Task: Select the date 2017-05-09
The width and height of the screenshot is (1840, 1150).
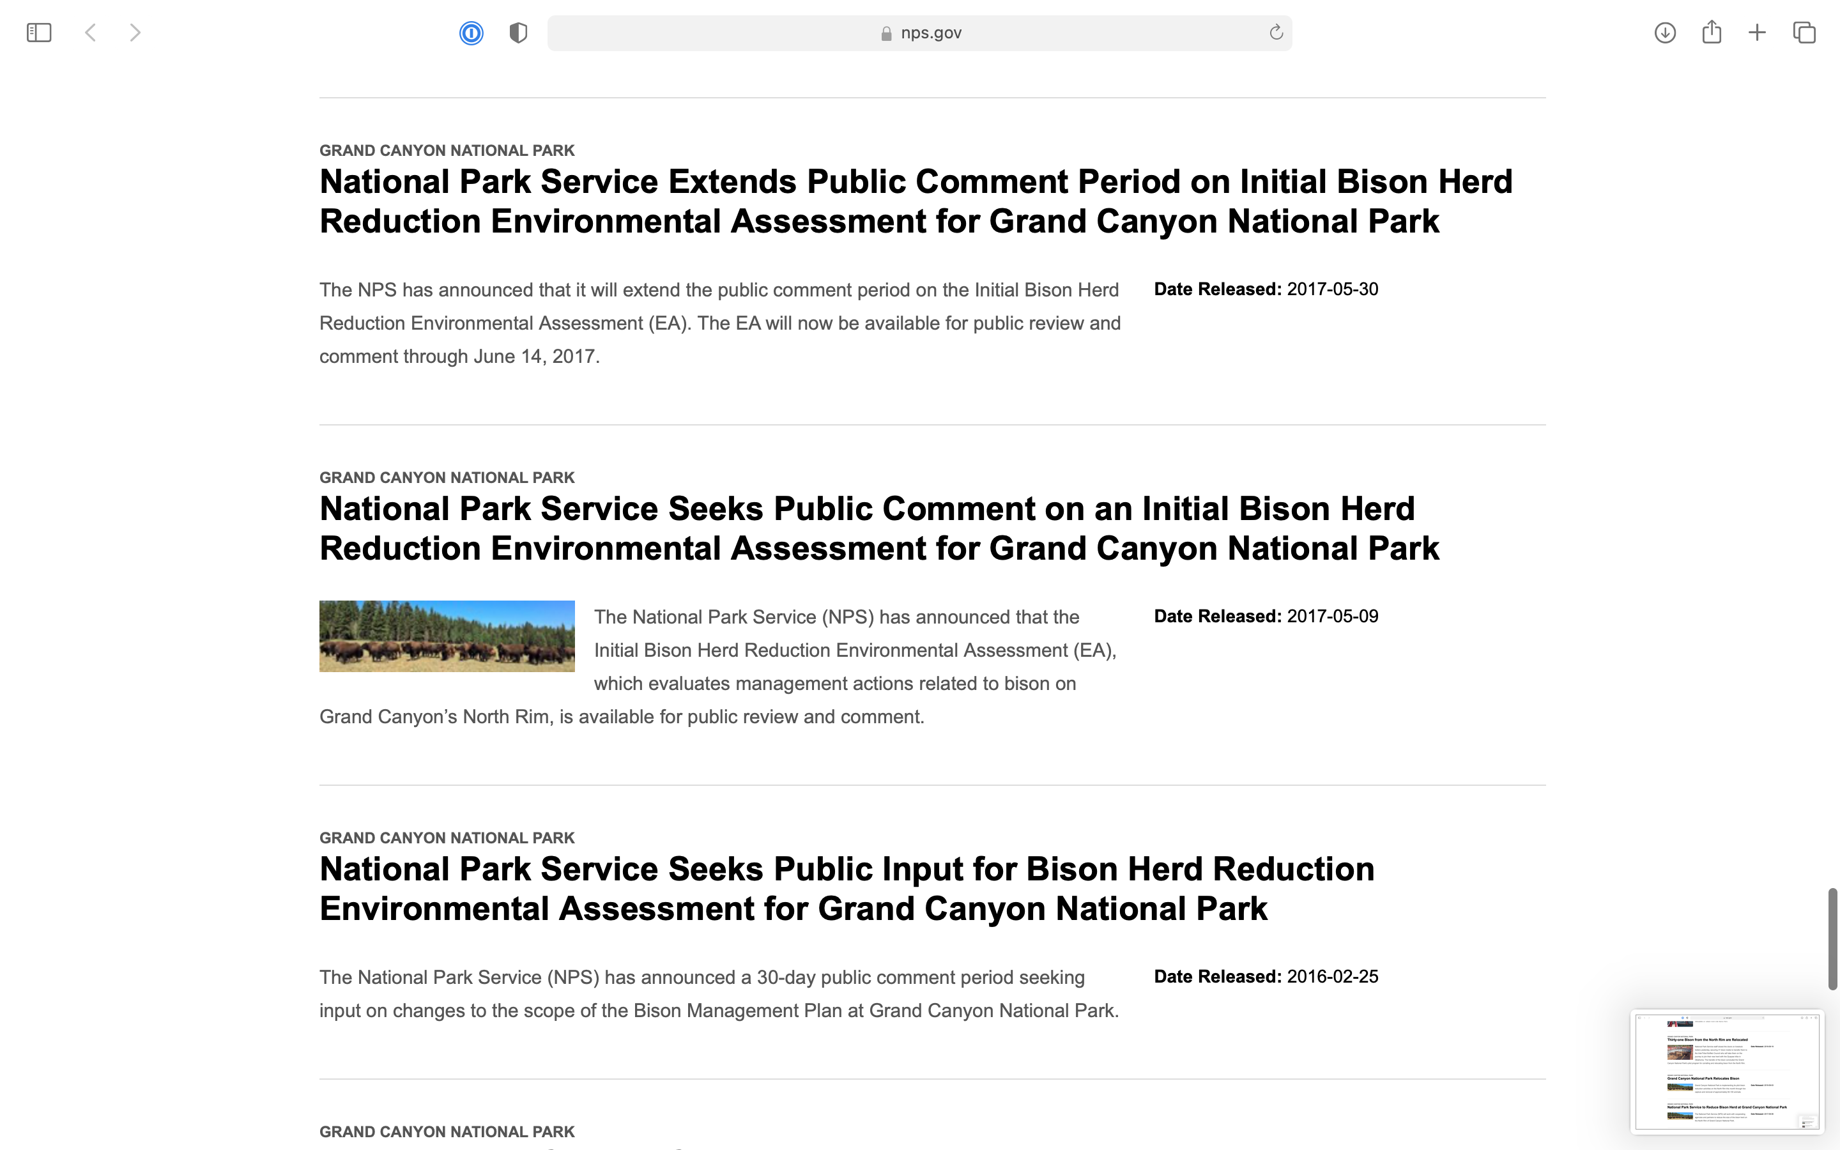Action: click(x=1332, y=616)
